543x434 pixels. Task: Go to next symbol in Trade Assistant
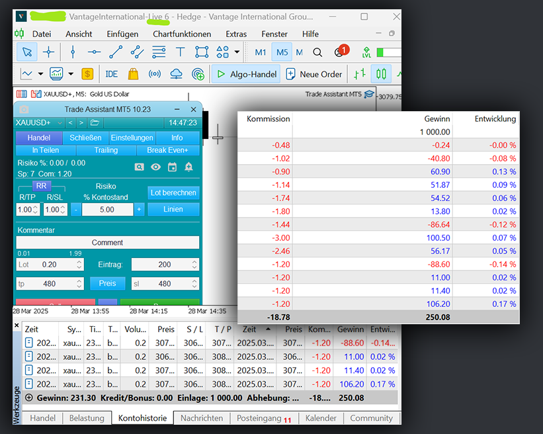tap(81, 122)
